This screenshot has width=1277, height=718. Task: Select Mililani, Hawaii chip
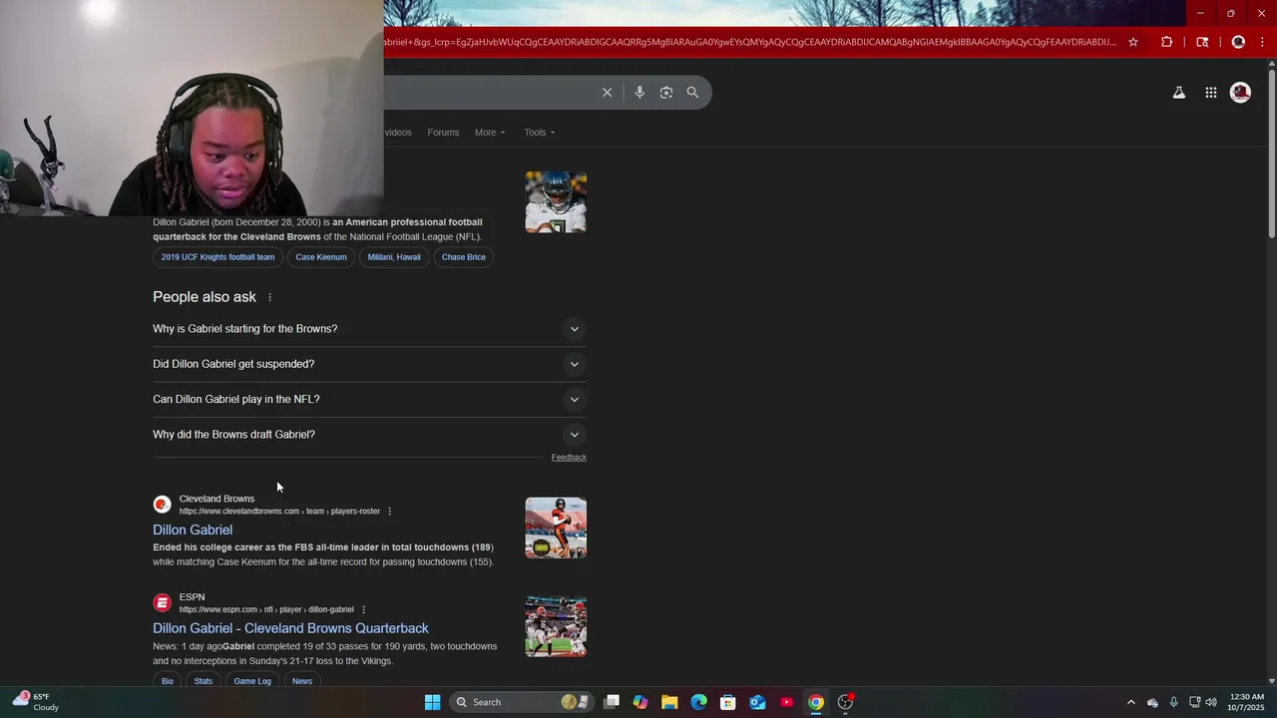tap(394, 257)
